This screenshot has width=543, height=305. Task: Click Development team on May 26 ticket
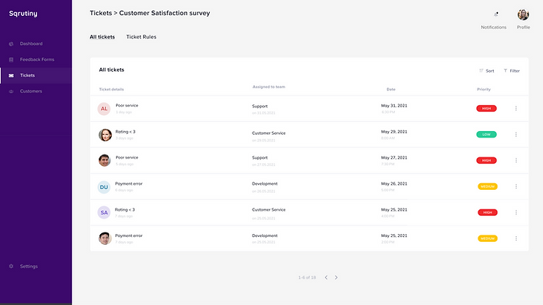point(264,184)
